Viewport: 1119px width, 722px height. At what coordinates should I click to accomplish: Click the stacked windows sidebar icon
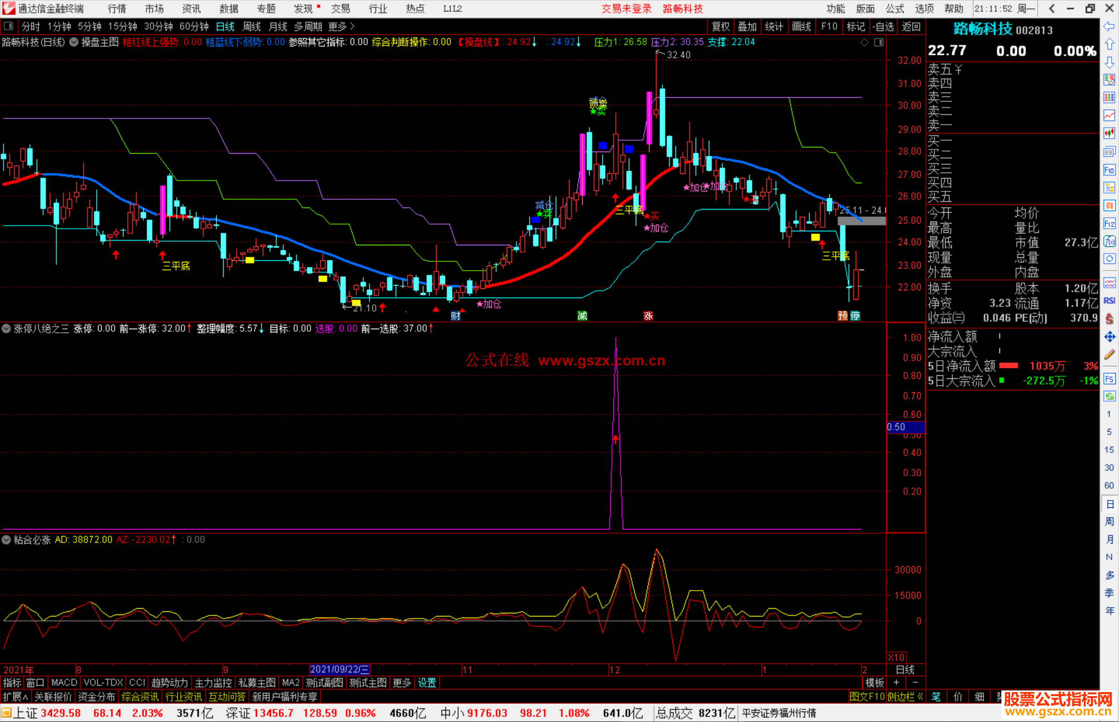tap(1109, 151)
